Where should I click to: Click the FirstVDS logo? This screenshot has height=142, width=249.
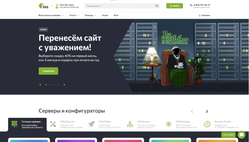(x=43, y=6)
